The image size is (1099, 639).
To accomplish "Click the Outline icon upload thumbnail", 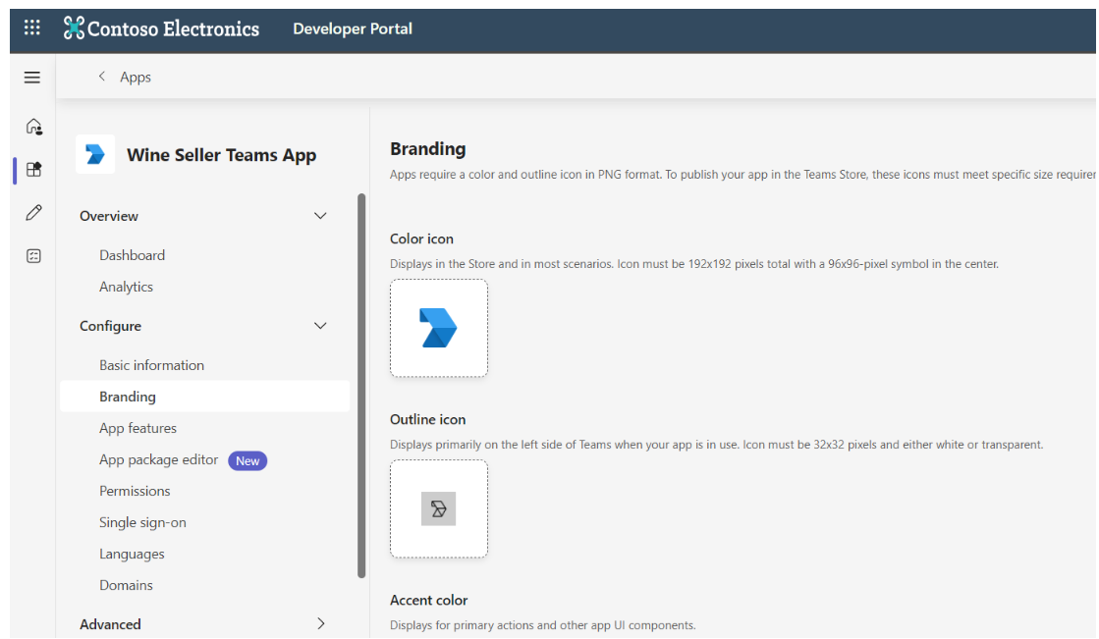I will click(x=439, y=508).
